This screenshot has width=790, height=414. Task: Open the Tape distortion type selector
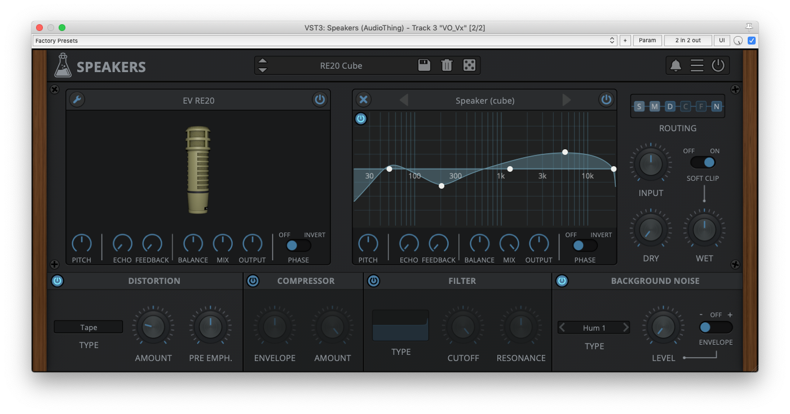pos(88,327)
